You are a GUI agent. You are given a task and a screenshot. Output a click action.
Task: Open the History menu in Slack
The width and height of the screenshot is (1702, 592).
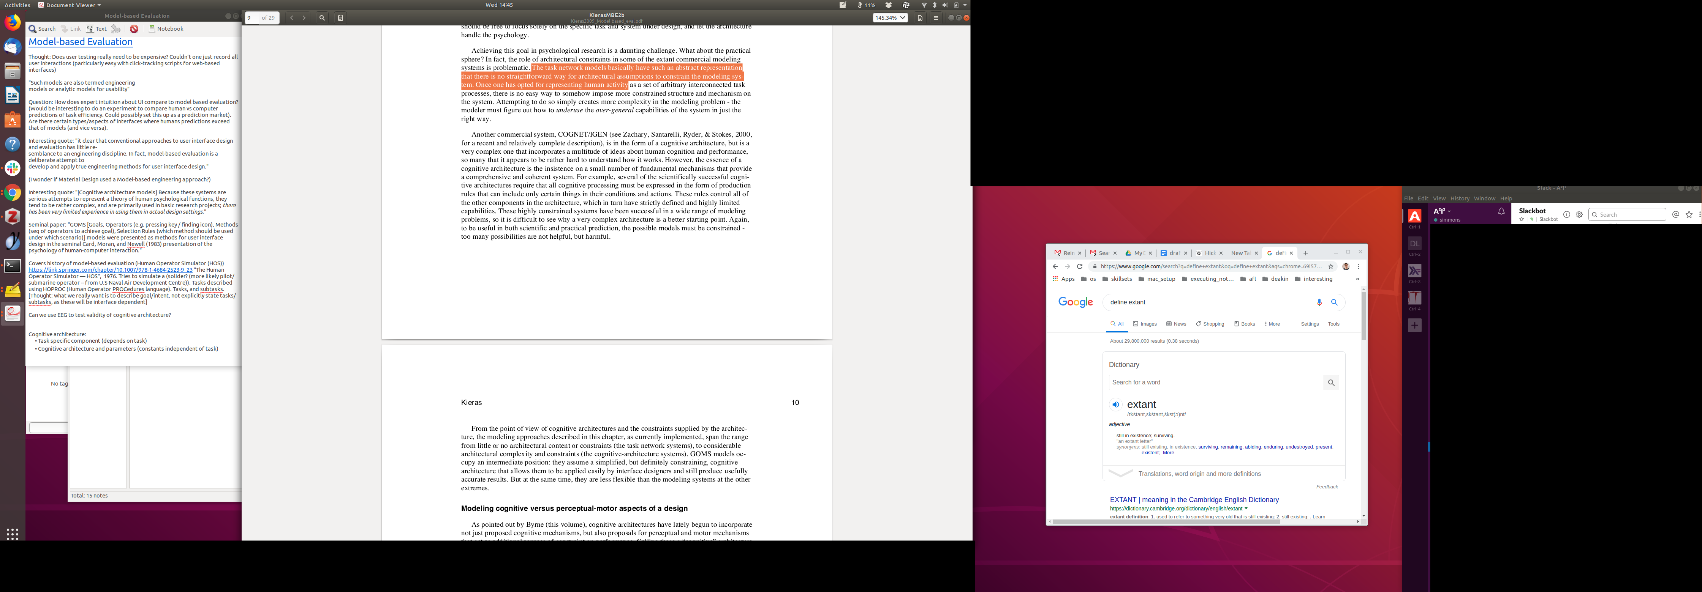(x=1460, y=198)
